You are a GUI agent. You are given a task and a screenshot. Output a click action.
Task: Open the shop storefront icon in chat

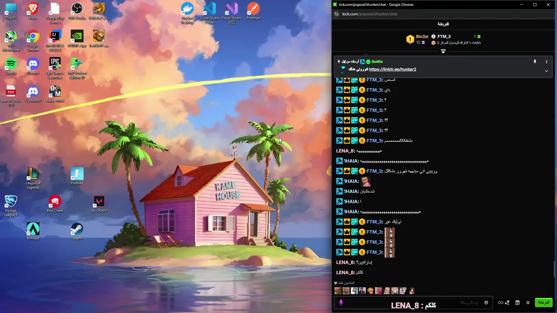tap(517, 303)
